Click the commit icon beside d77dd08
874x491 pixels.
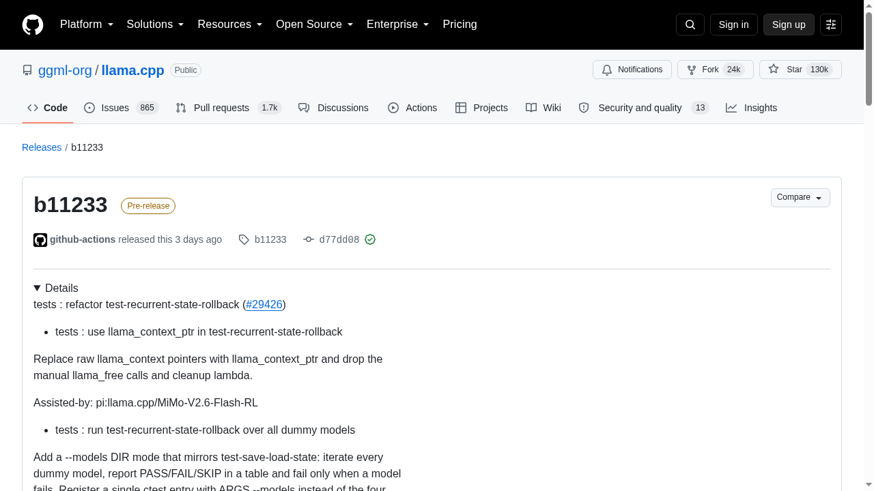click(309, 239)
